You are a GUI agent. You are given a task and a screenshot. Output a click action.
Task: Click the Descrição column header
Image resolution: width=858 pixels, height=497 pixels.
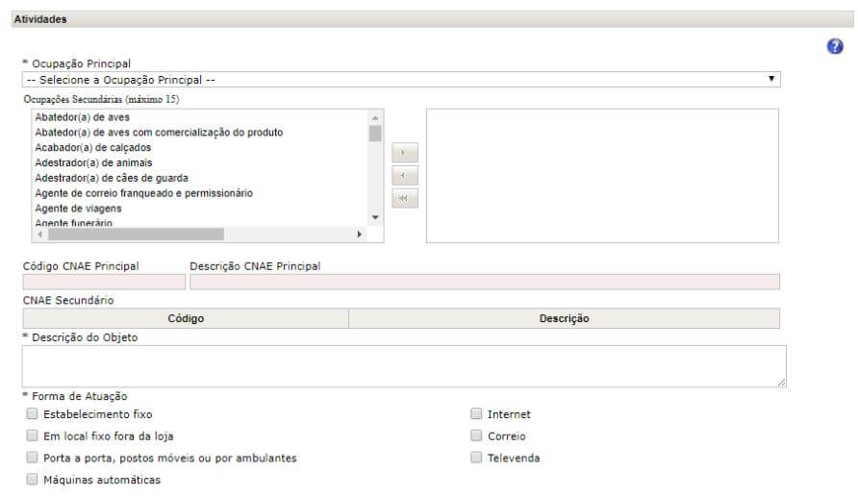coord(564,318)
